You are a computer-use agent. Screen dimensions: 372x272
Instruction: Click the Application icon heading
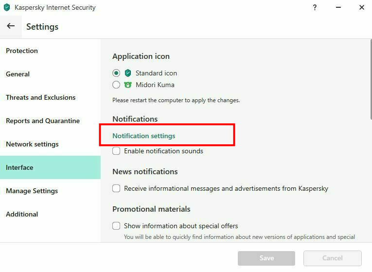point(141,56)
